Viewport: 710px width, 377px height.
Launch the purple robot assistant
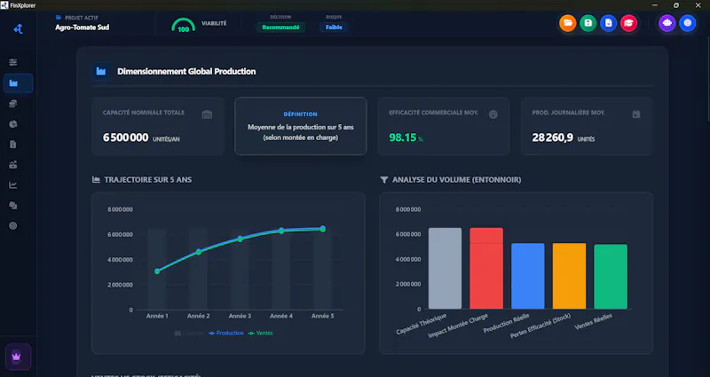[667, 23]
